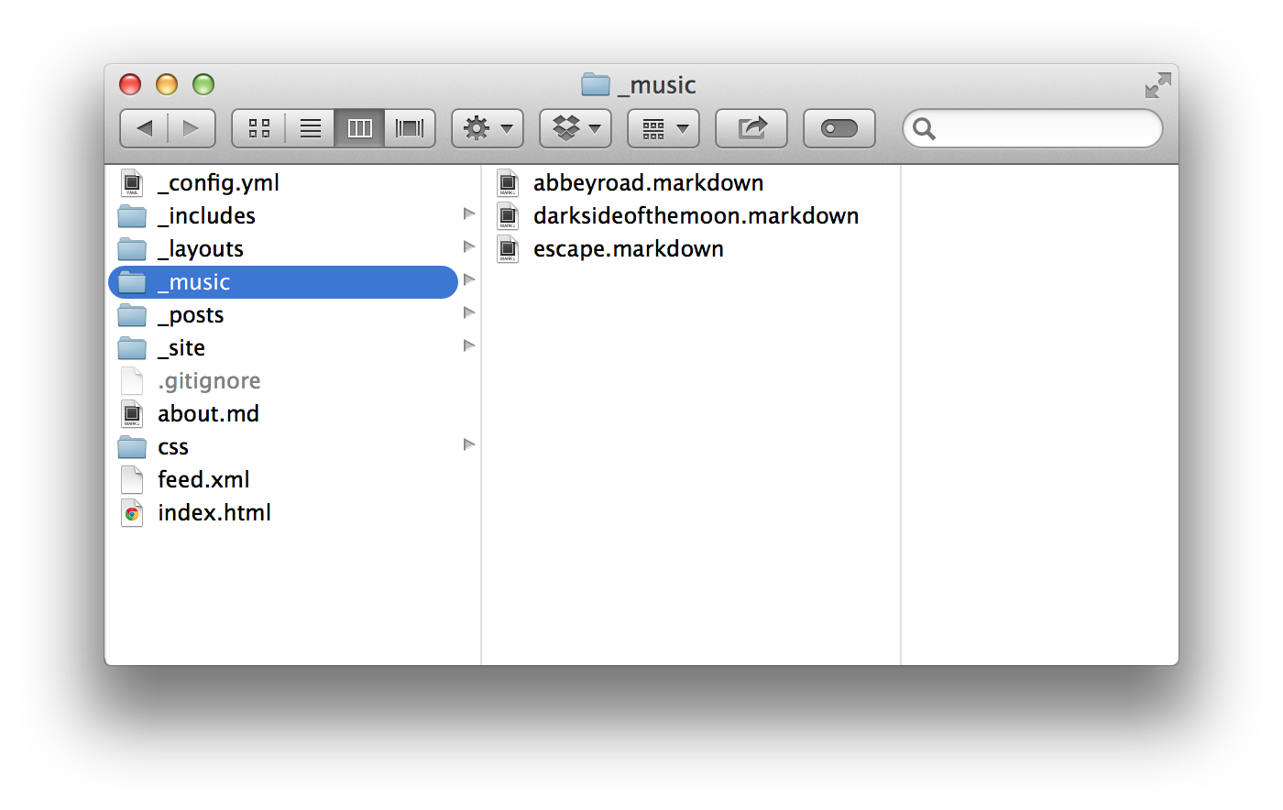Screen dimensions: 1283x810
Task: Open darksideofthemoon.markdown
Action: click(696, 215)
